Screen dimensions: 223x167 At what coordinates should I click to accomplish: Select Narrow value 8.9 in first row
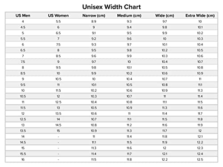tap(94, 21)
